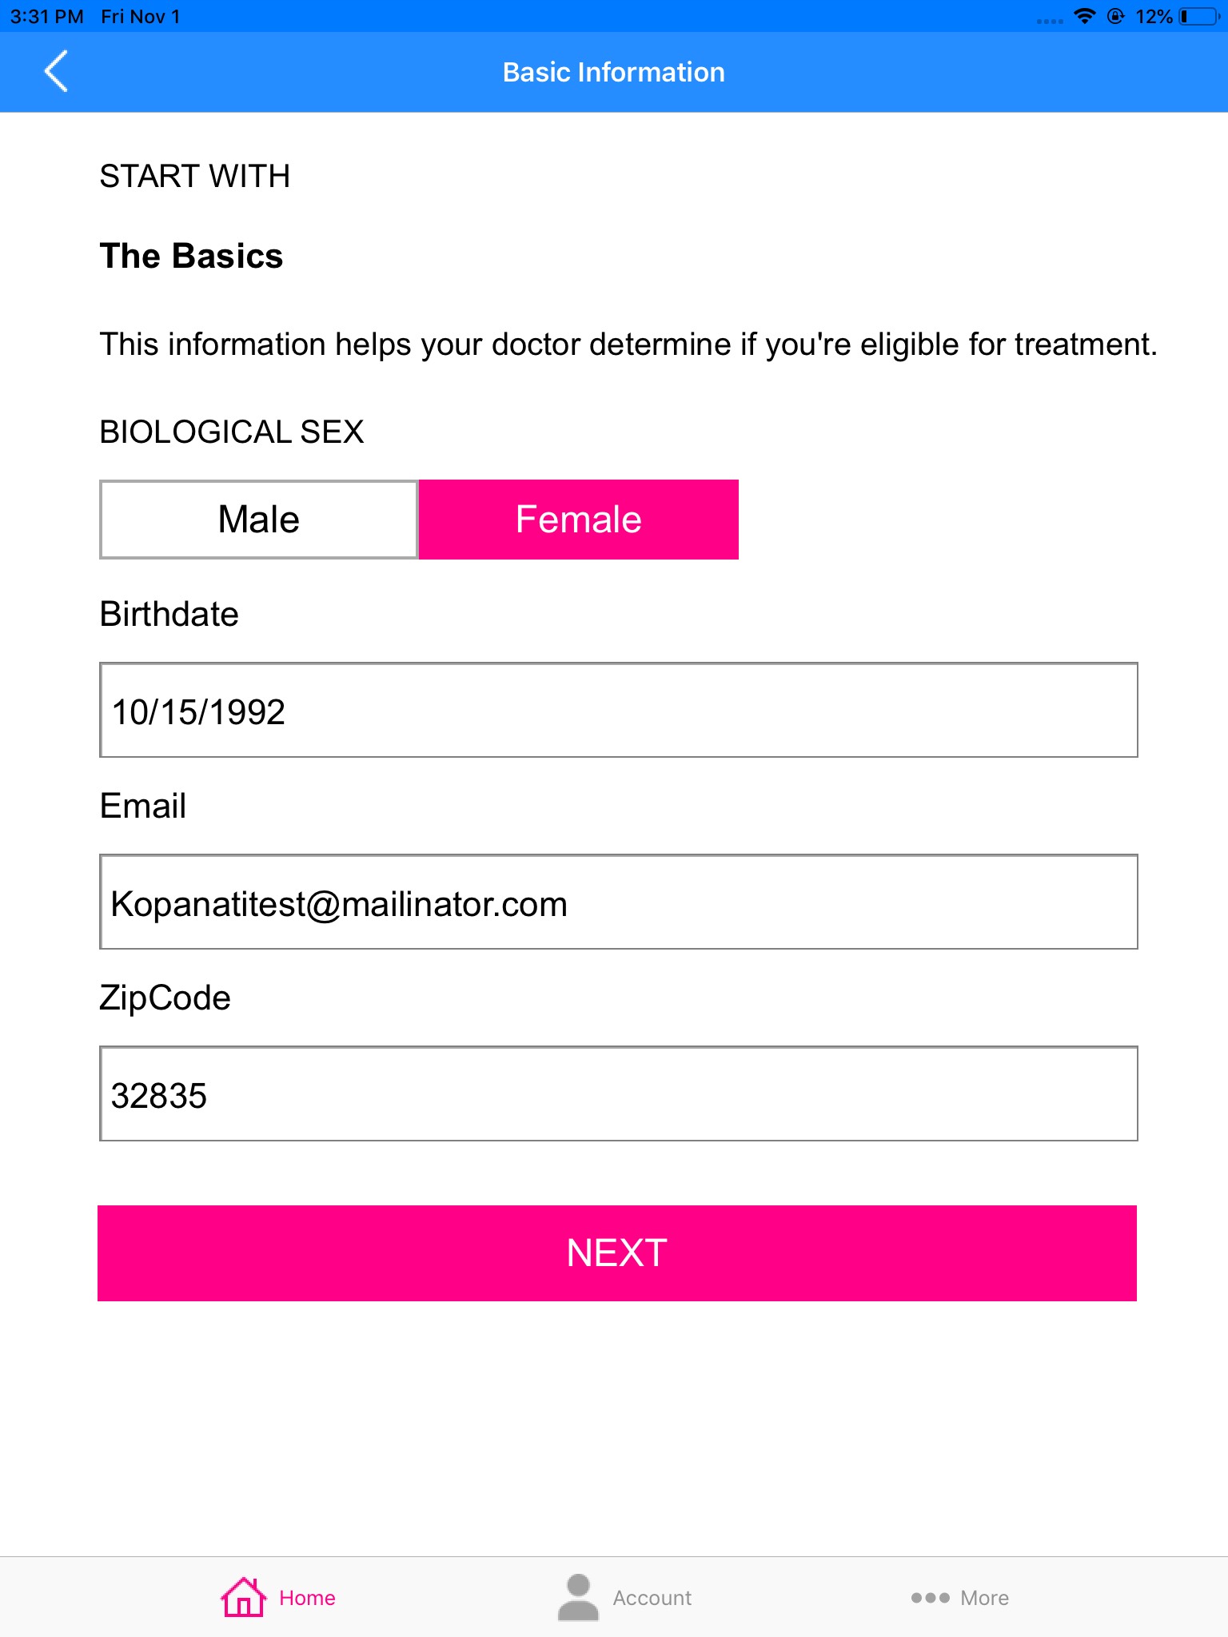
Task: Tap the Basic Information header title
Action: point(613,72)
